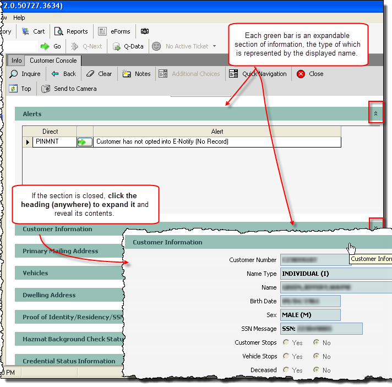Switch to the Info tab
This screenshot has height=387, width=392.
pyautogui.click(x=17, y=61)
